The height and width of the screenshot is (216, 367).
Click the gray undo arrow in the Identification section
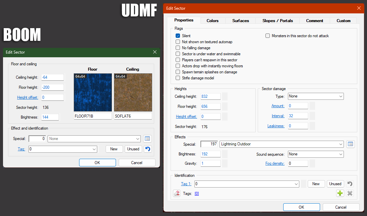pos(350,184)
